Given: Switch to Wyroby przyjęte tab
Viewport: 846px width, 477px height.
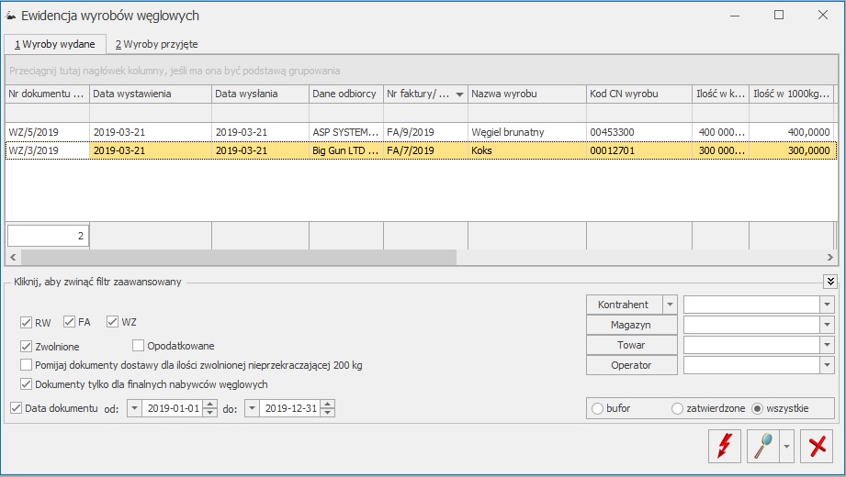Looking at the screenshot, I should [x=156, y=43].
